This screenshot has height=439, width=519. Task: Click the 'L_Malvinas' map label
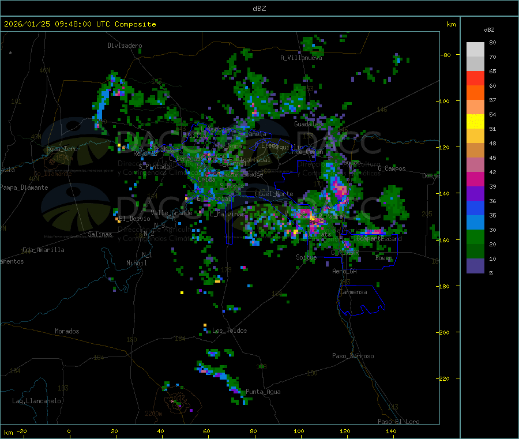click(227, 214)
